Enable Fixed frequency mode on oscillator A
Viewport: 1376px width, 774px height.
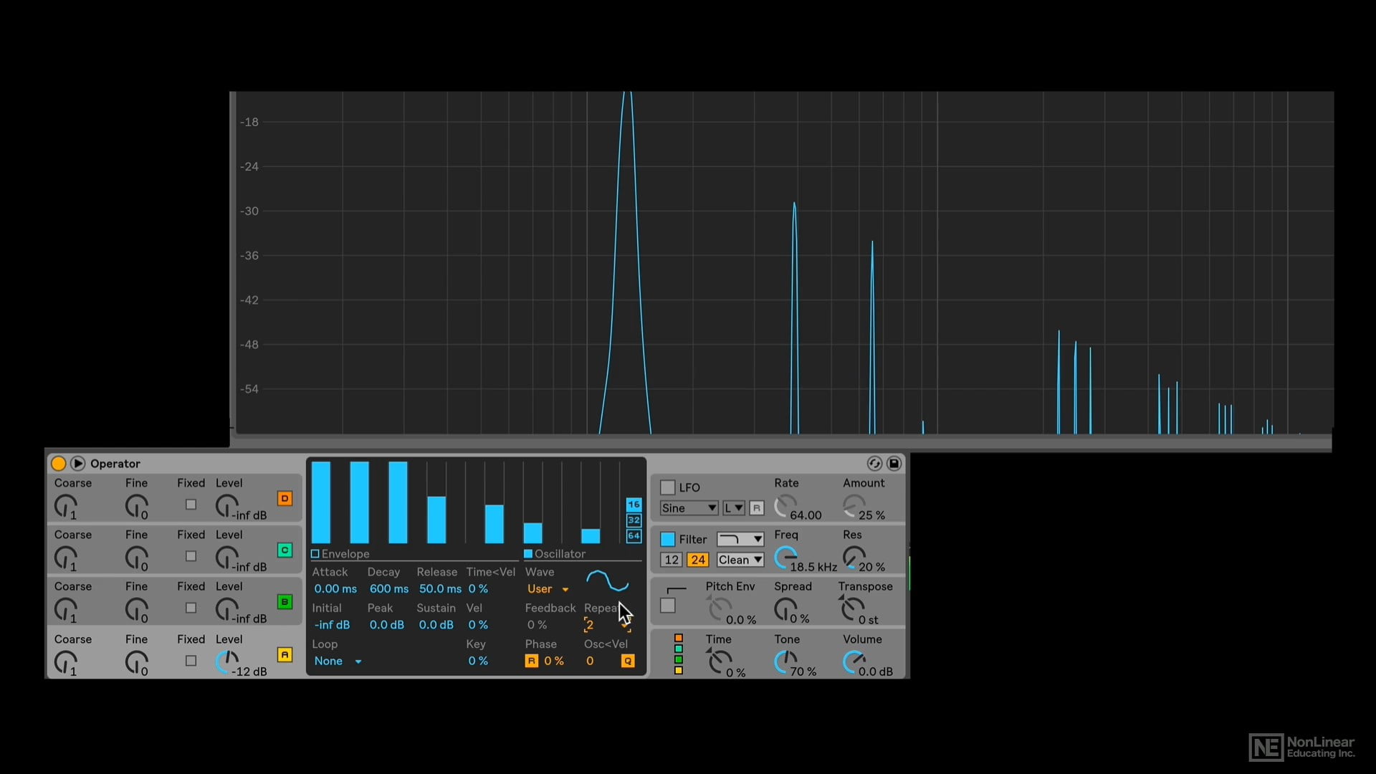tap(191, 661)
